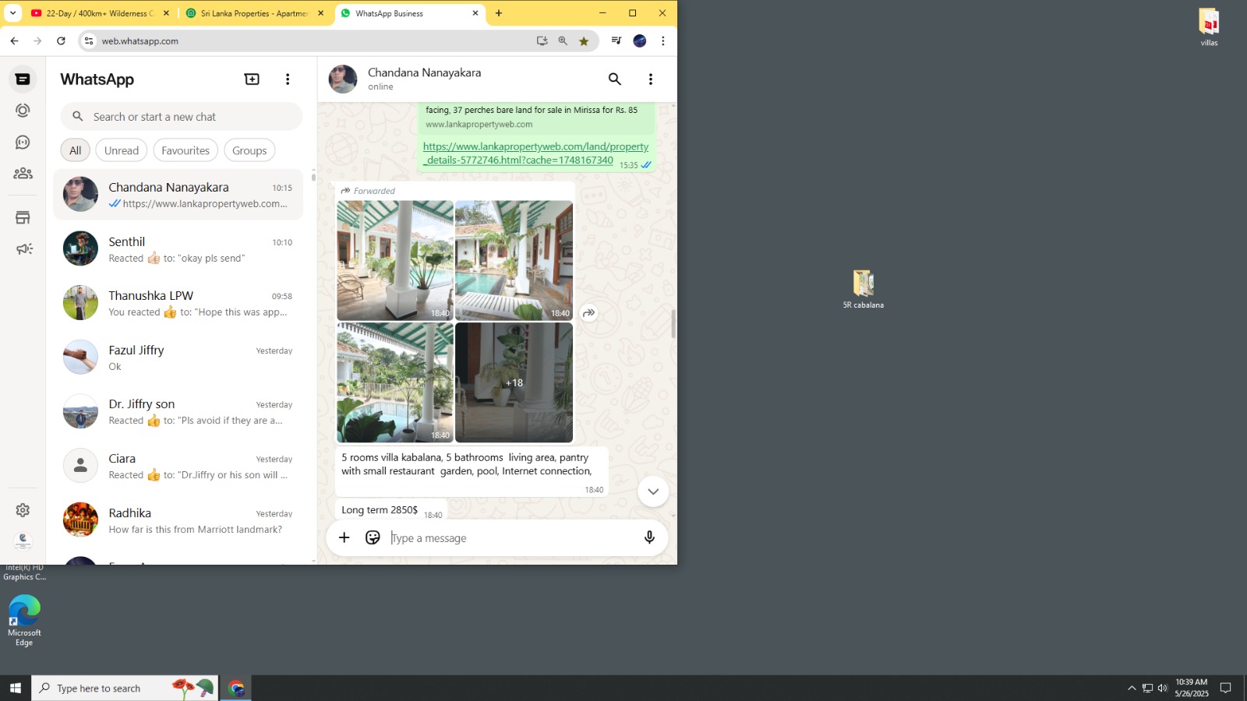This screenshot has height=701, width=1247.
Task: Search within the Chandana Nanayakara conversation
Action: [x=614, y=79]
